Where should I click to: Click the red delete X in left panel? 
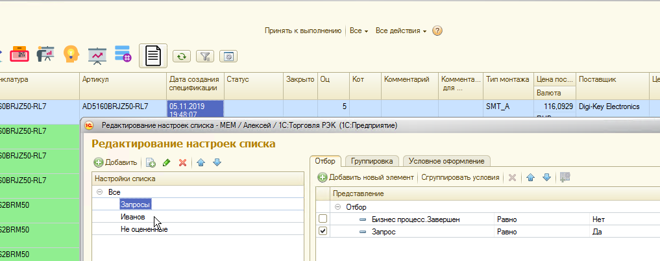[x=182, y=162]
